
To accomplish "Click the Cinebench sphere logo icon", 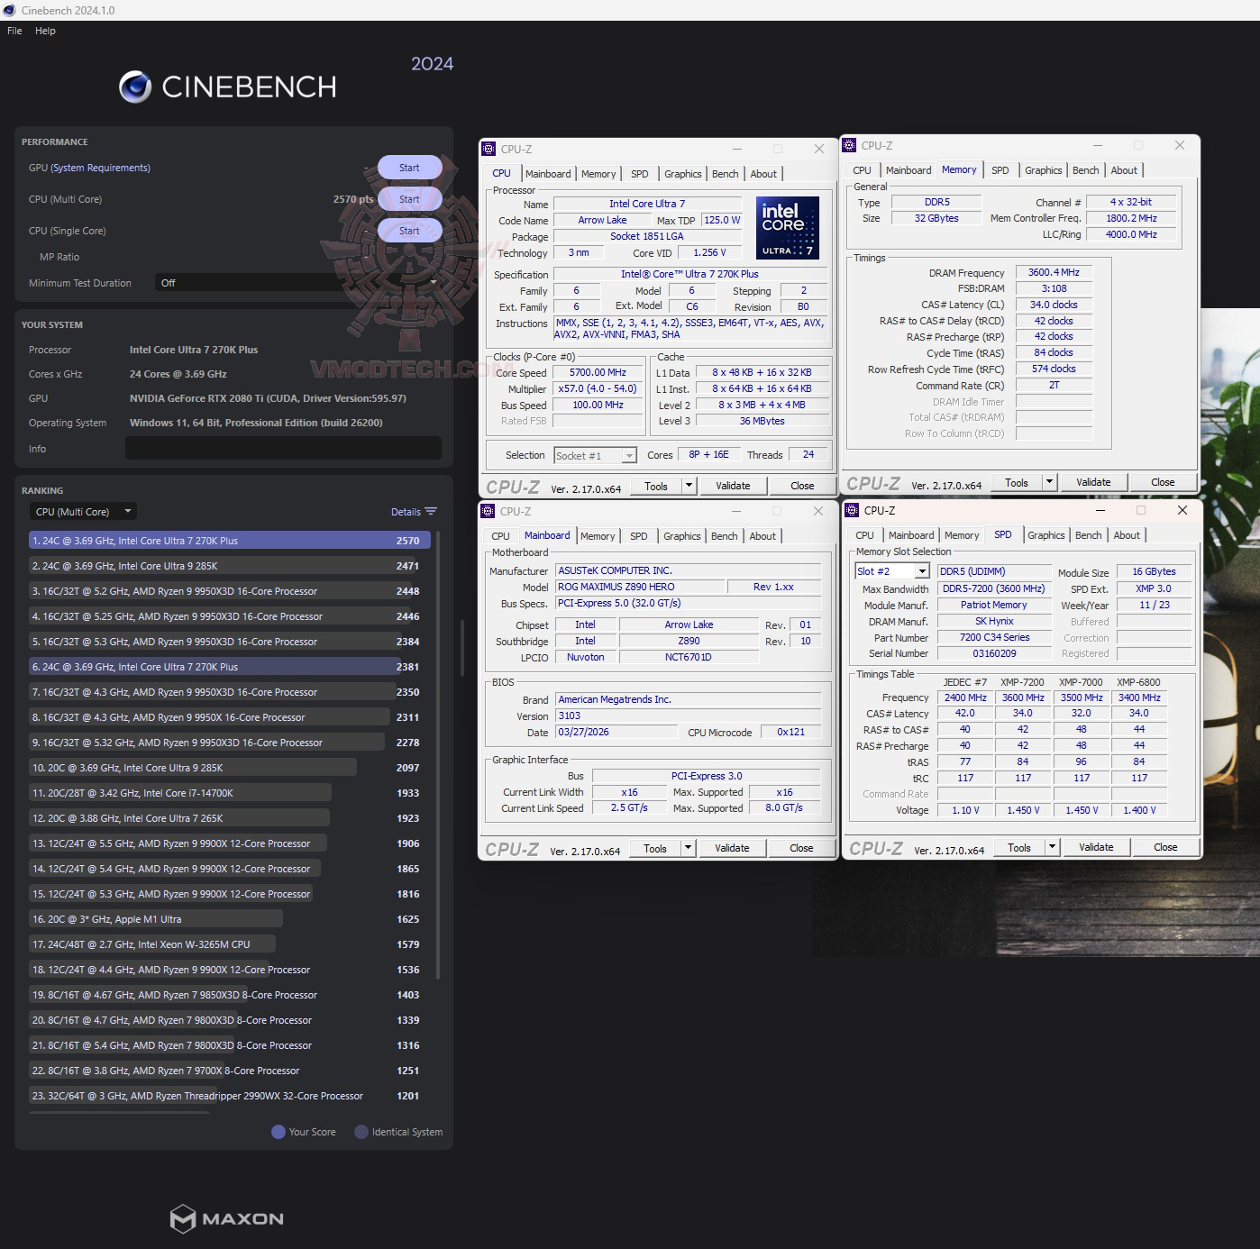I will (x=135, y=87).
